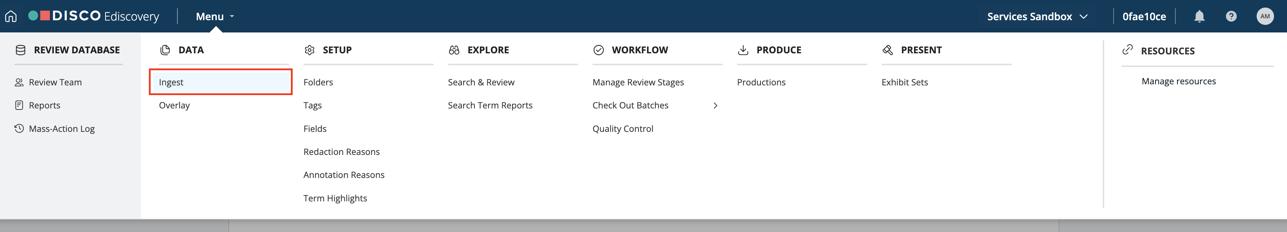Click the REVIEW DATABASE heading

pos(77,50)
